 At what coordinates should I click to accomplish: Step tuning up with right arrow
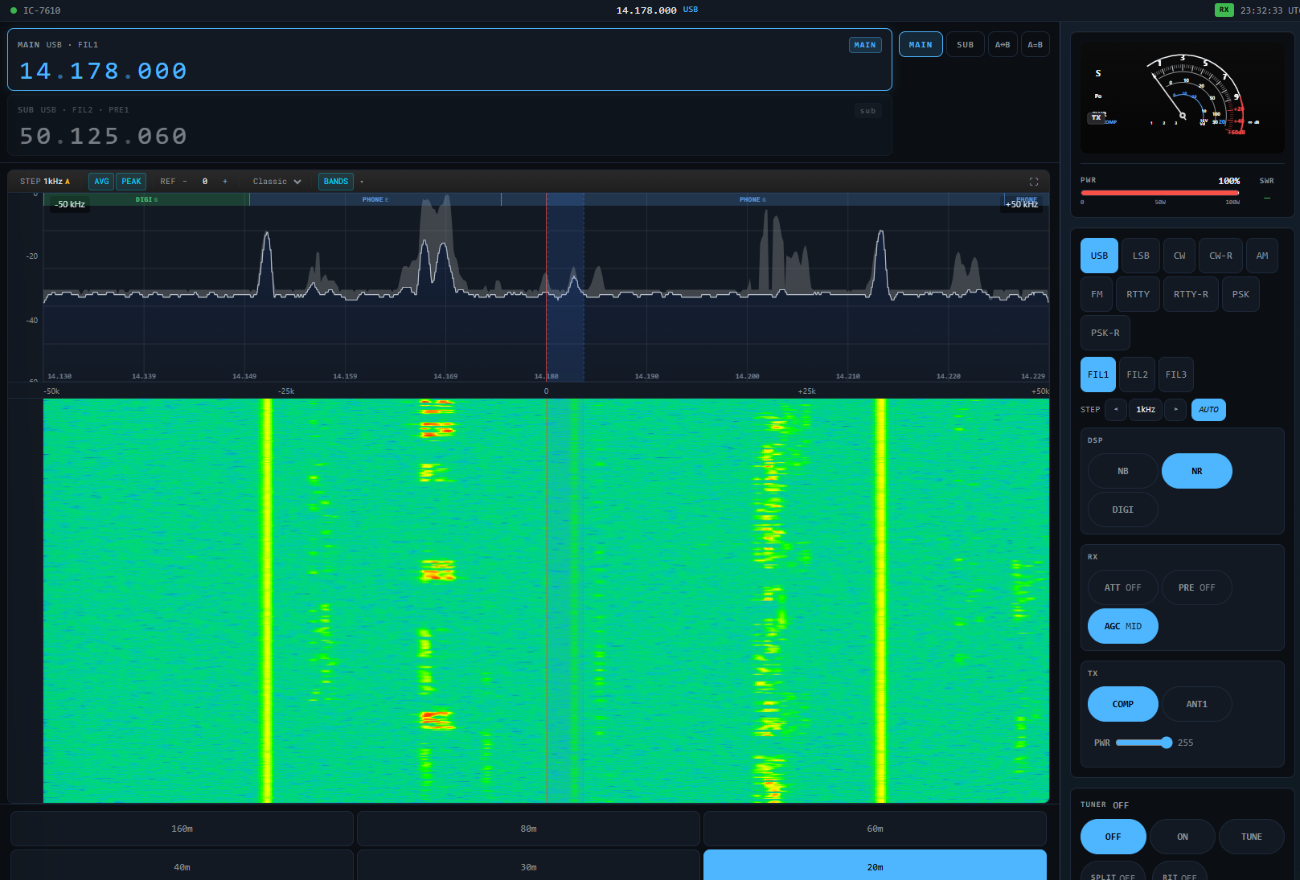(1175, 410)
